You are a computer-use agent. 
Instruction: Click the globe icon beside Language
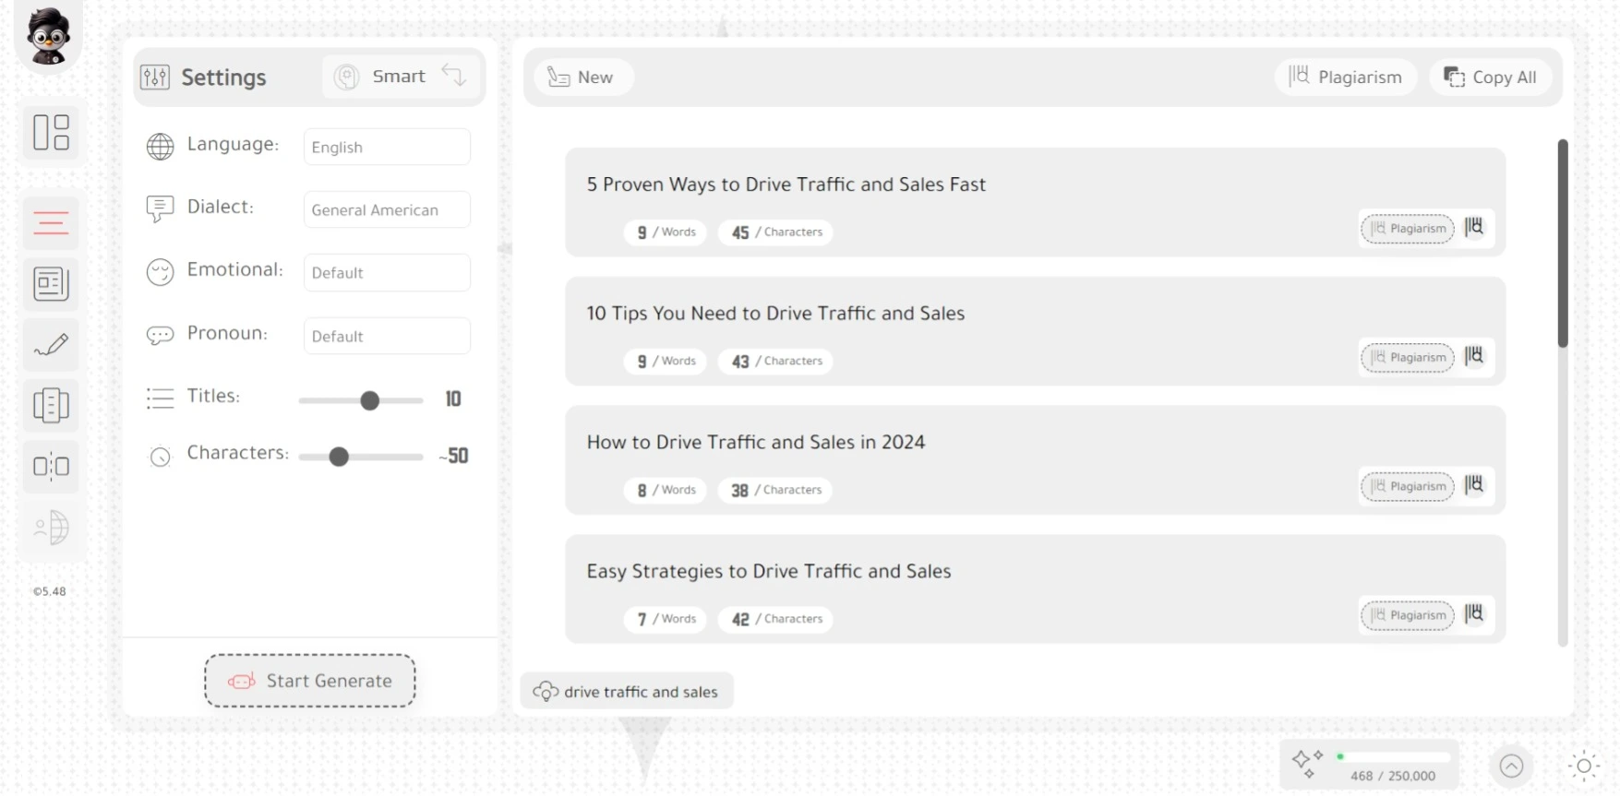pos(160,147)
